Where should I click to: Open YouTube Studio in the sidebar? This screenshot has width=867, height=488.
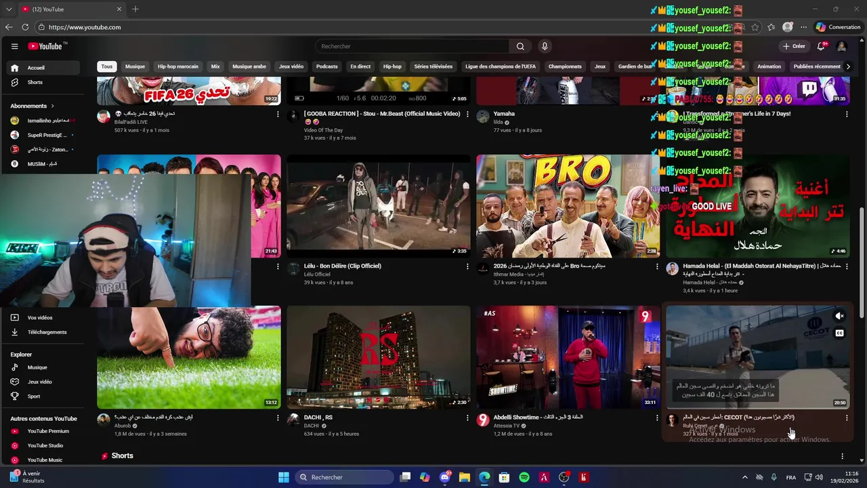pos(42,445)
